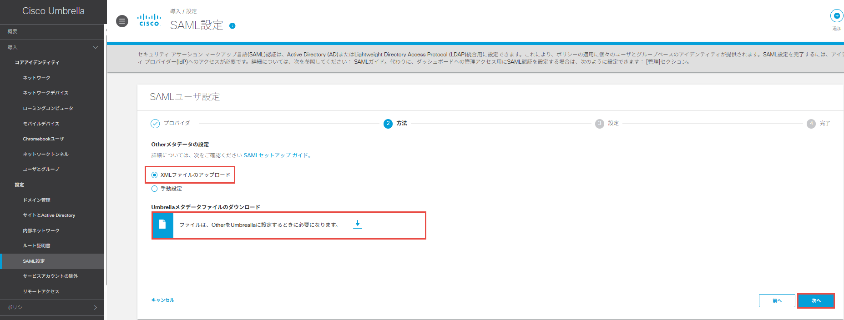Click the 次へ button
The width and height of the screenshot is (844, 320).
point(816,300)
